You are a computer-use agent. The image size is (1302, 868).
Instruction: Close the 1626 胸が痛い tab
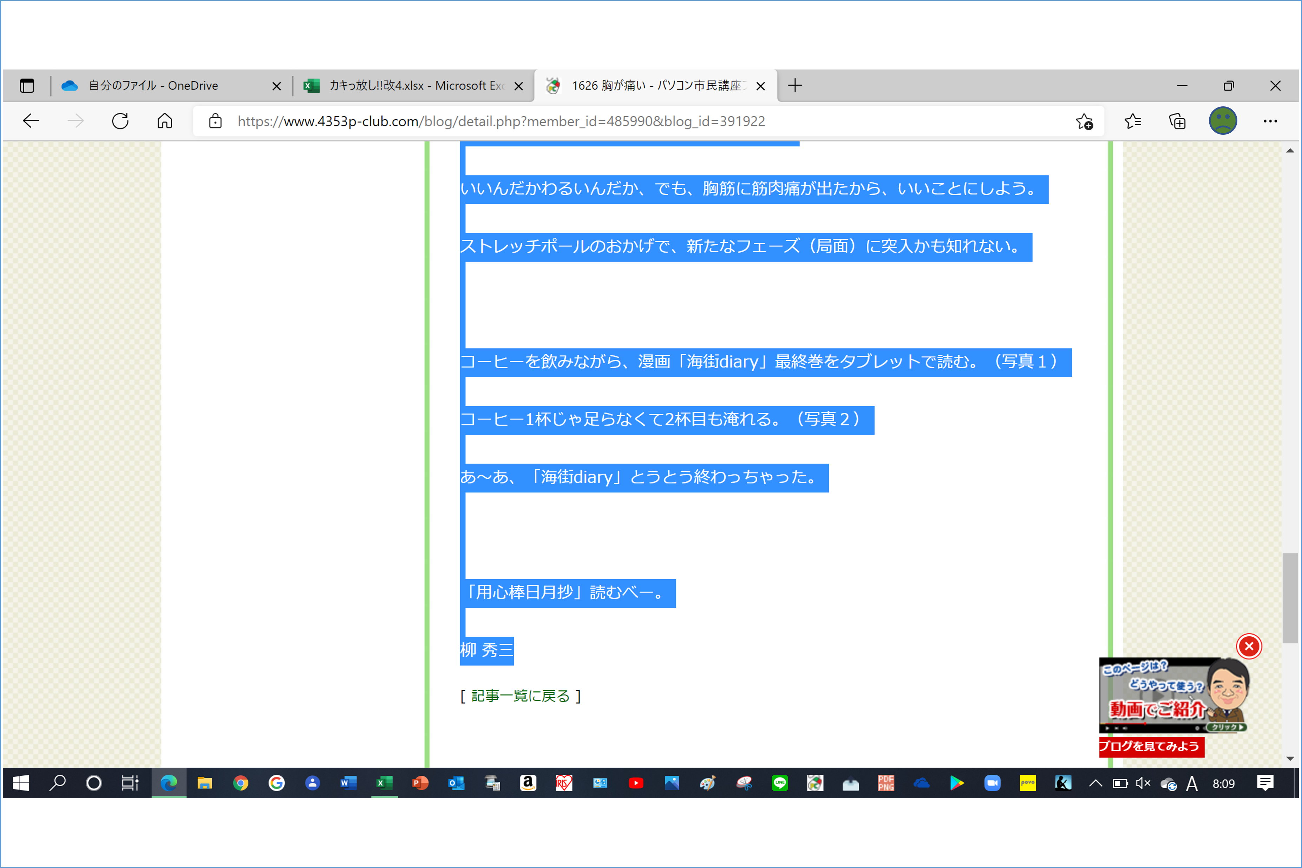(760, 86)
